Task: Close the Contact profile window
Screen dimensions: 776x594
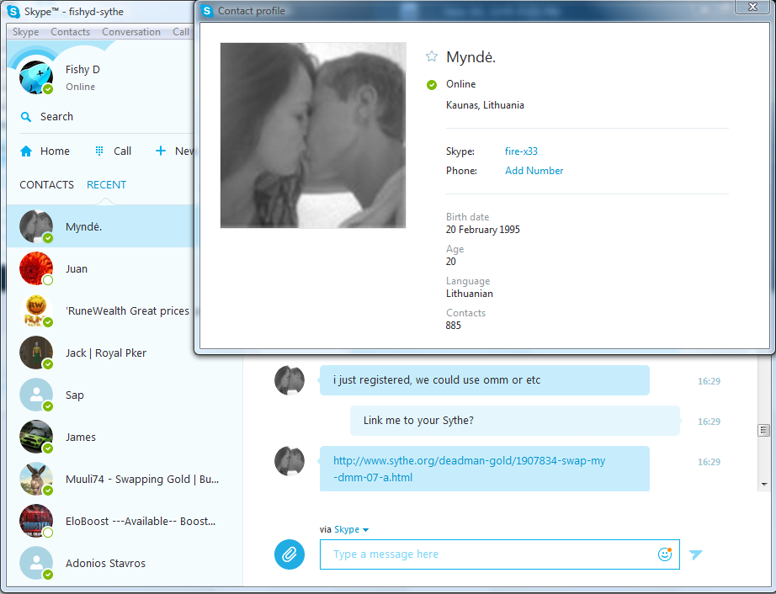Action: pyautogui.click(x=753, y=7)
